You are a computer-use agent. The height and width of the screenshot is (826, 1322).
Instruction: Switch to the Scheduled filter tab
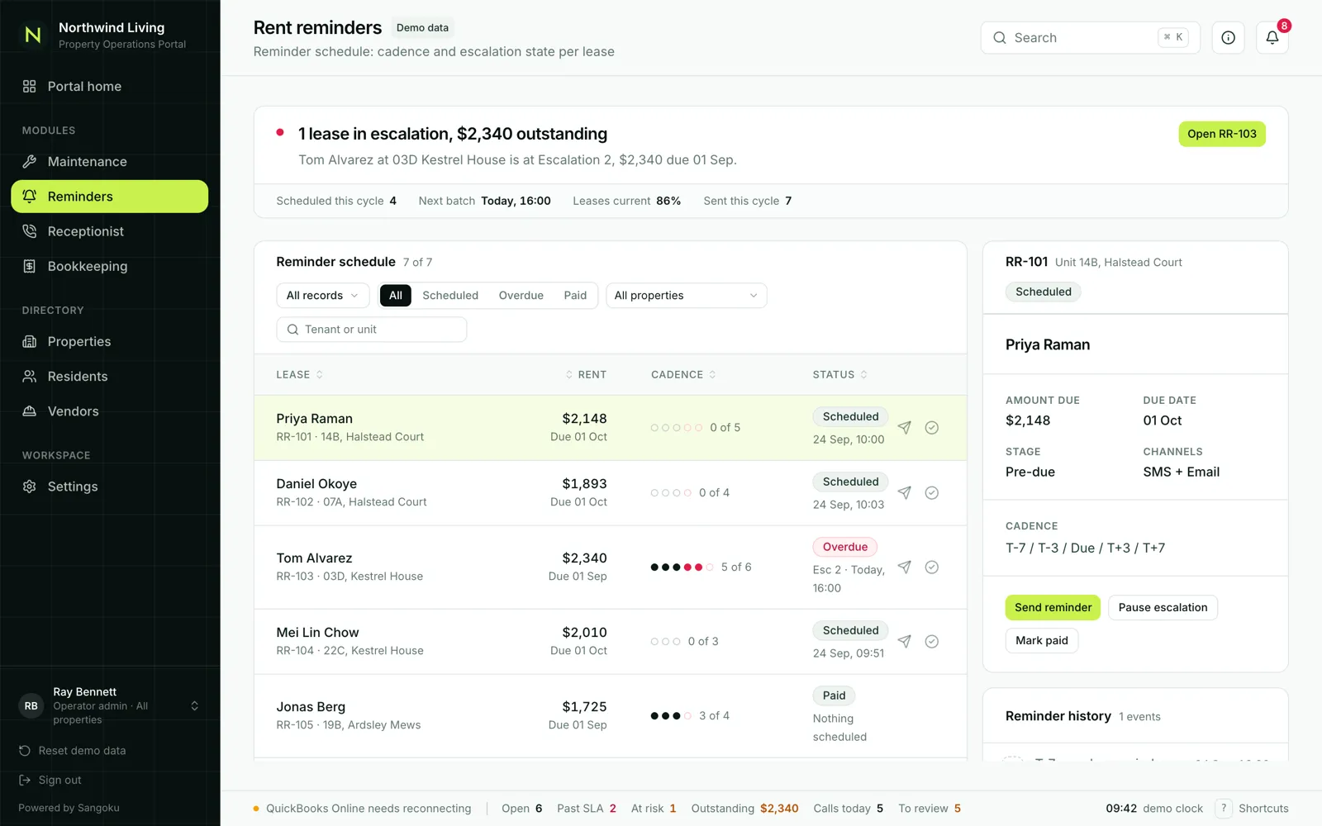click(450, 296)
